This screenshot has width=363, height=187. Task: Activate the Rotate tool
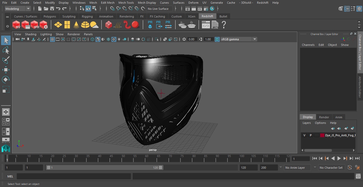(x=6, y=80)
